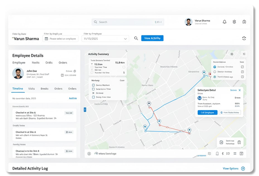259x176 pixels.
Task: Click the magnifier icon next to date filter
Action: point(136,39)
